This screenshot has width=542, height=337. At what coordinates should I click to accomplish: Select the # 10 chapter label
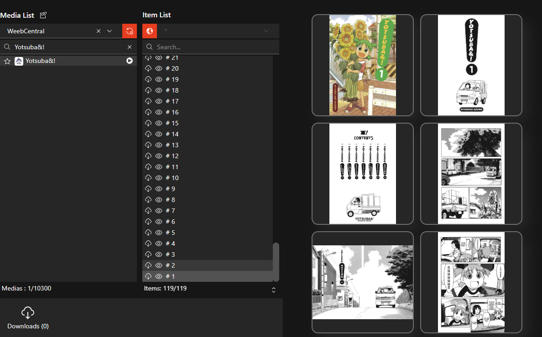tap(172, 178)
